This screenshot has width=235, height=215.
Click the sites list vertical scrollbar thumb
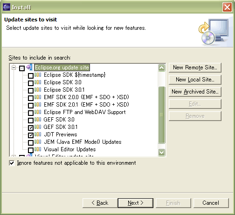[x=162, y=115]
